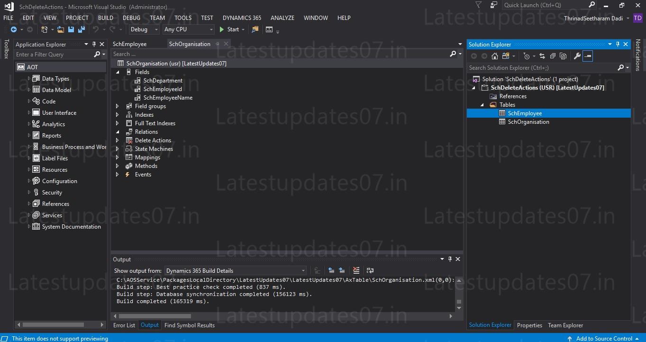Expand the Methods node in the designer
This screenshot has width=646, height=342.
118,166
